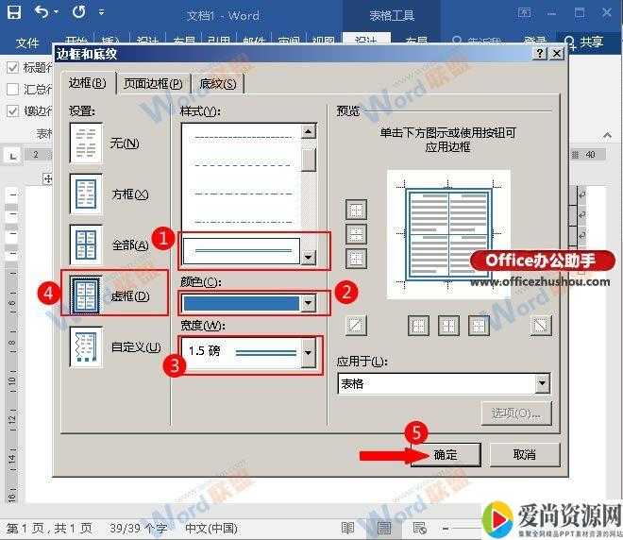
Task: Toggle the diagonal-up border button at bottom right
Action: 541,326
